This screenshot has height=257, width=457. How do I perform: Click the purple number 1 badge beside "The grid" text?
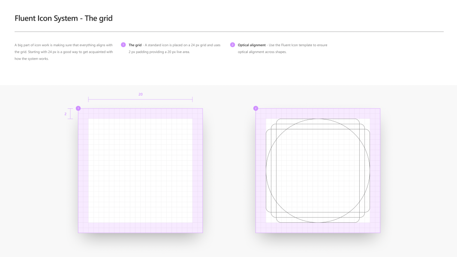(123, 45)
